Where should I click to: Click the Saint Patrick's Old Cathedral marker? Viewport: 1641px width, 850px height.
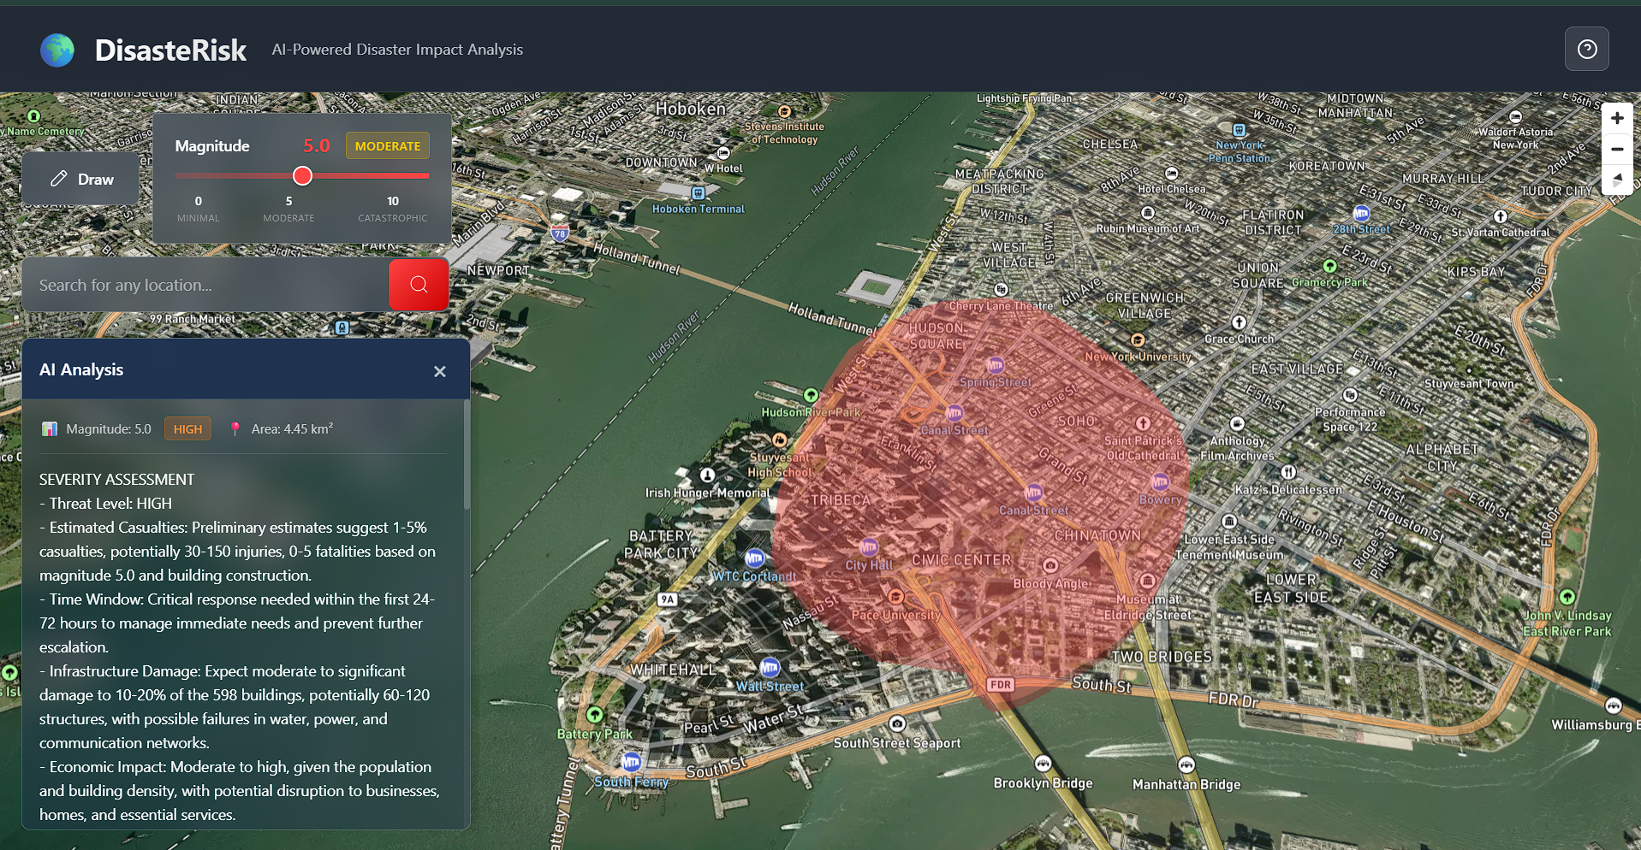click(x=1143, y=423)
